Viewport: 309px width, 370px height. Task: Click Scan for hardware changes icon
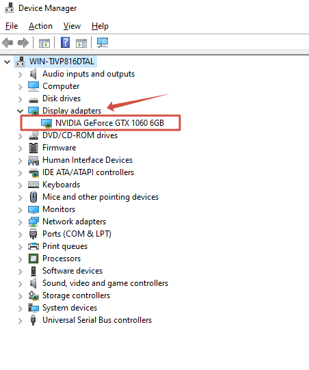point(103,42)
